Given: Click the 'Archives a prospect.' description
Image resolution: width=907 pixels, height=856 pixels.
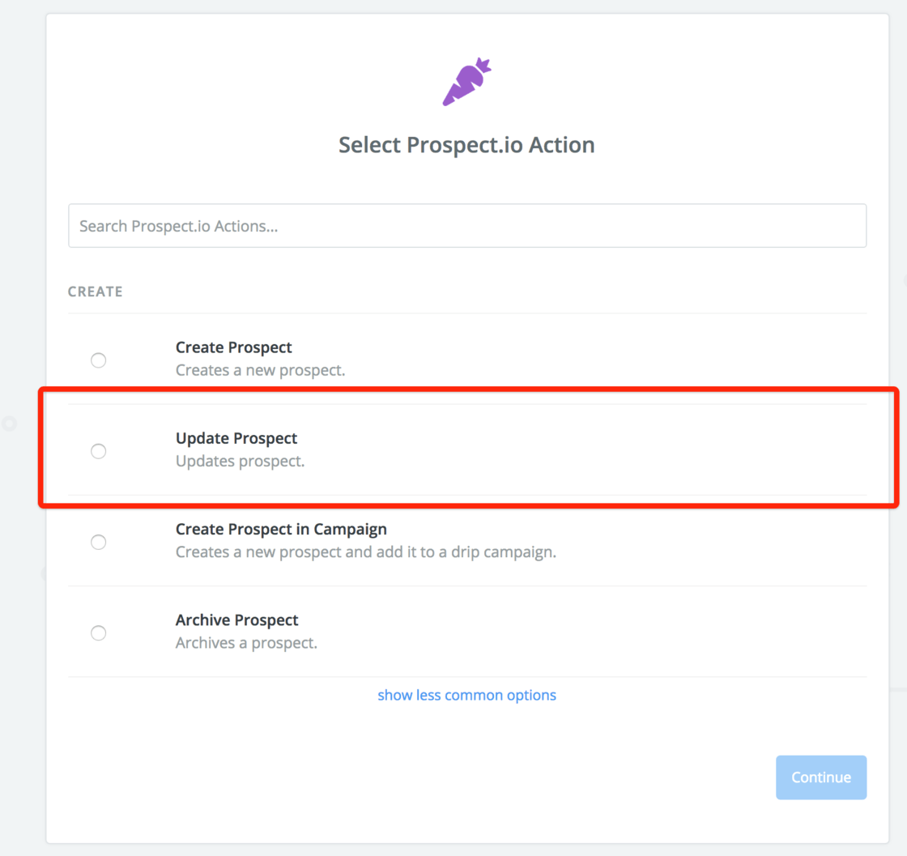Looking at the screenshot, I should click(x=246, y=642).
